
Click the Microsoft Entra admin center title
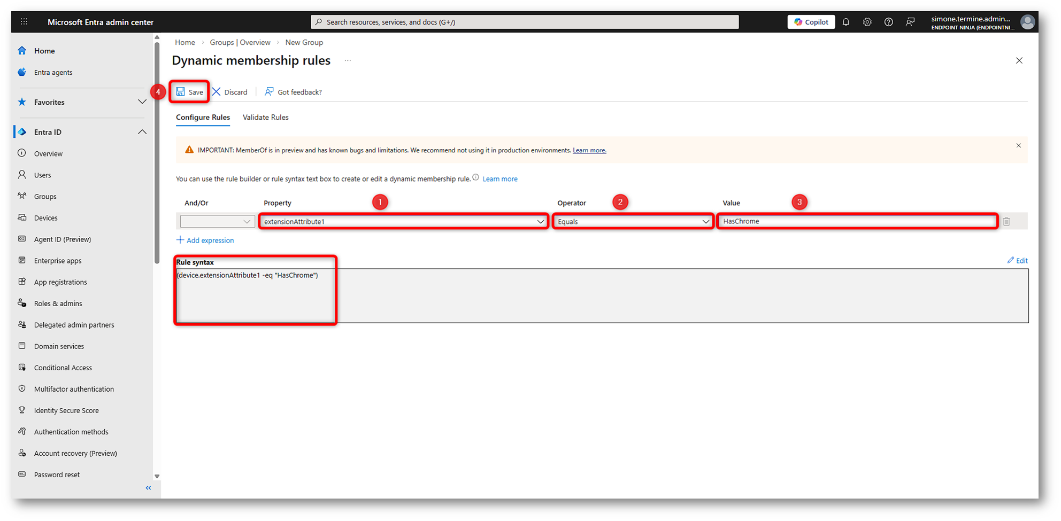pos(101,22)
